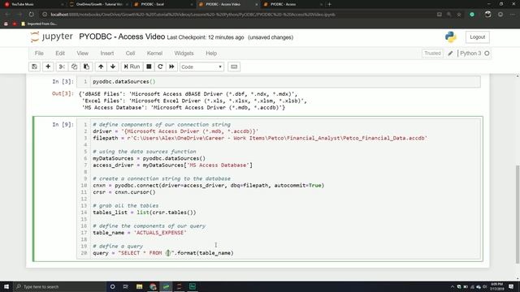
Task: Click the notebook vertical scrollbar
Action: (518, 214)
